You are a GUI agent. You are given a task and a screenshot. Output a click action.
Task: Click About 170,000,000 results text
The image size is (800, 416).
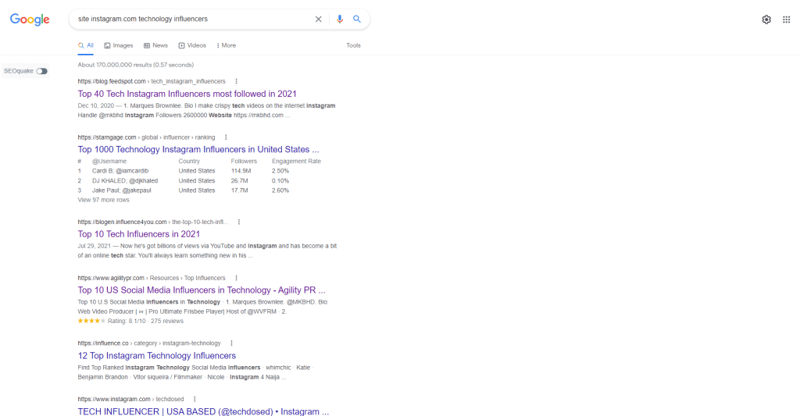tap(136, 65)
